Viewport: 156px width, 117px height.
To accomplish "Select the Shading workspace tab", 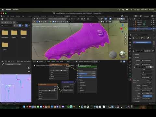I will pos(67,16).
